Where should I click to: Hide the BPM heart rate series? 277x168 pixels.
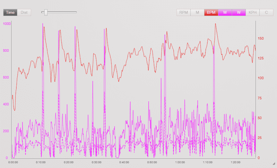click(x=211, y=12)
